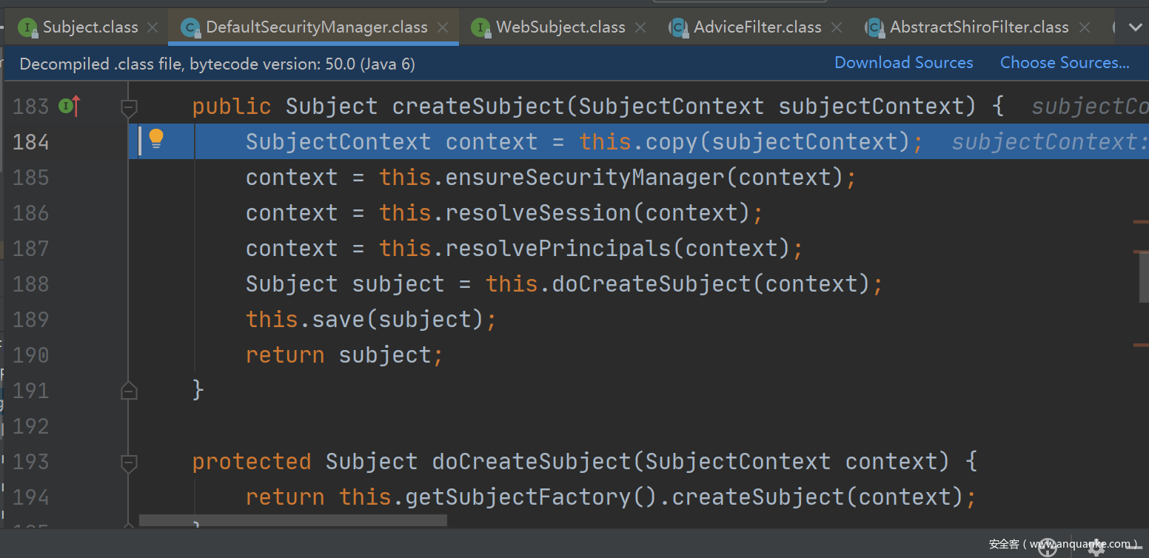Click the fold end marker on line 191

coord(129,390)
